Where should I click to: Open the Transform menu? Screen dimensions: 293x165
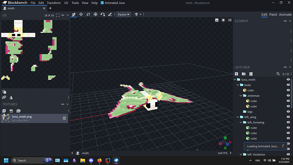54,3
